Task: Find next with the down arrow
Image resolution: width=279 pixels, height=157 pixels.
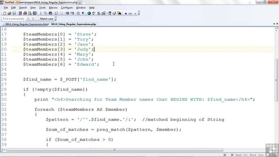Action: click(28, 19)
